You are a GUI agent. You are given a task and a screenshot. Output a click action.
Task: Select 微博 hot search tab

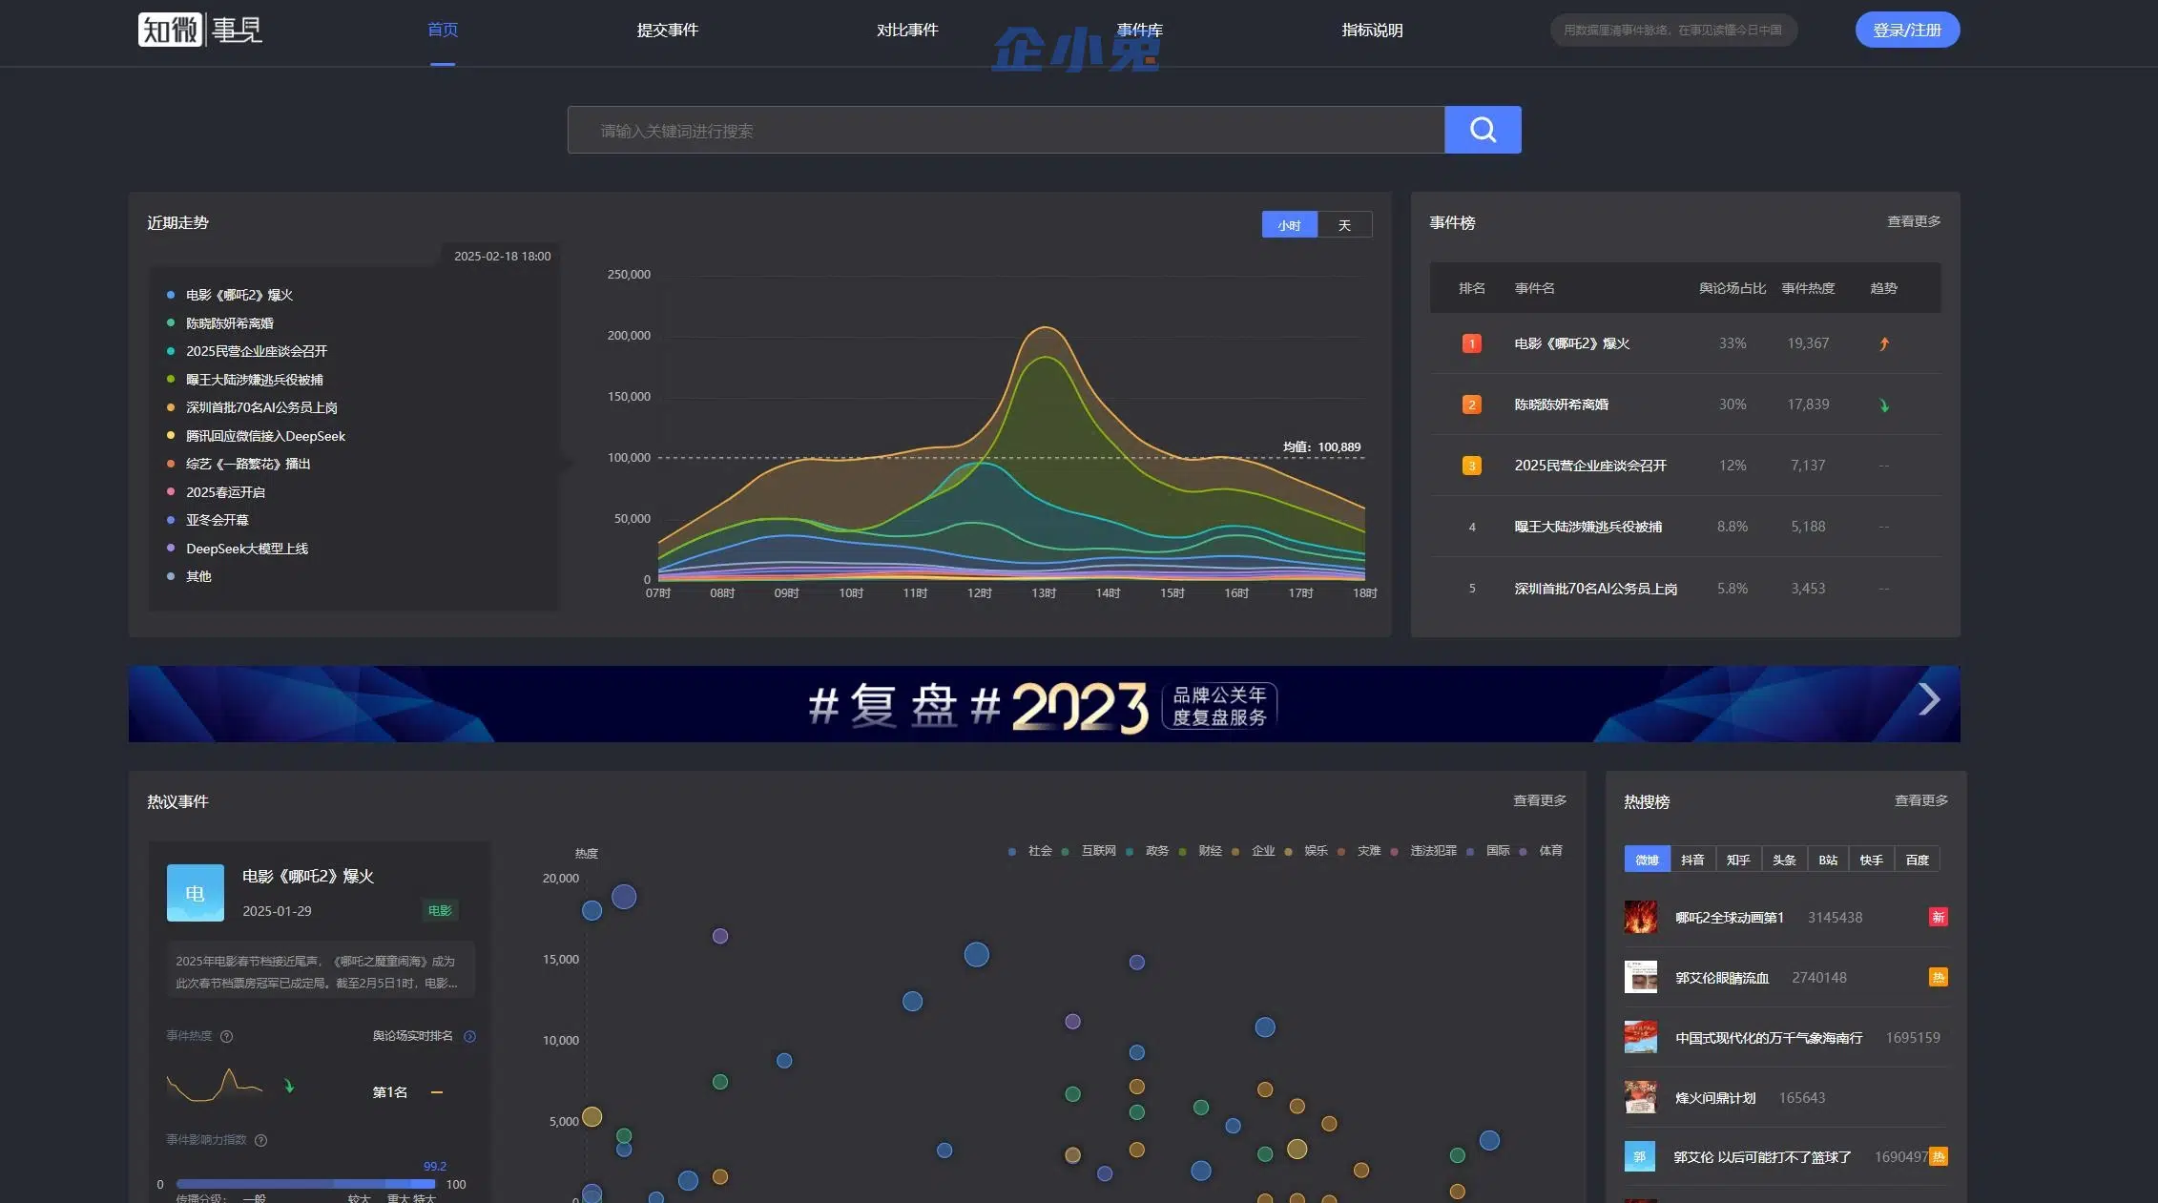tap(1648, 860)
